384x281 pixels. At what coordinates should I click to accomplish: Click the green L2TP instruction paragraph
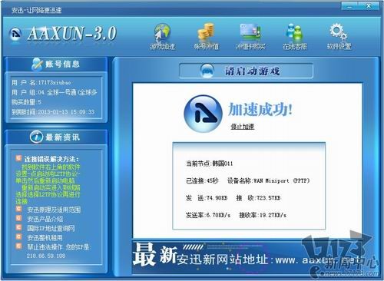pyautogui.click(x=48, y=183)
